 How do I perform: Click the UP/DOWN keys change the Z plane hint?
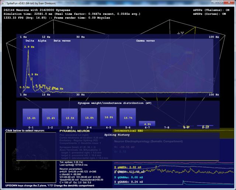50,186
